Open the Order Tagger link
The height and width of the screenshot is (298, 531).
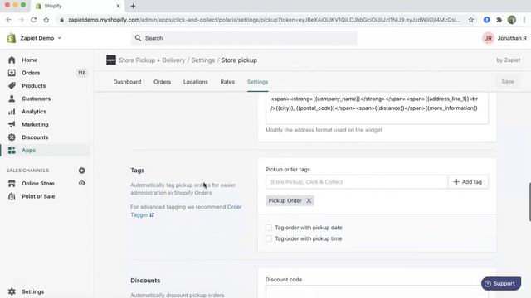186,211
